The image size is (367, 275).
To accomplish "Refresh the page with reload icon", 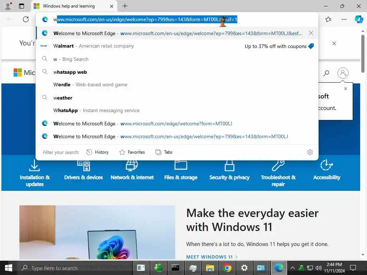I will [x=26, y=19].
